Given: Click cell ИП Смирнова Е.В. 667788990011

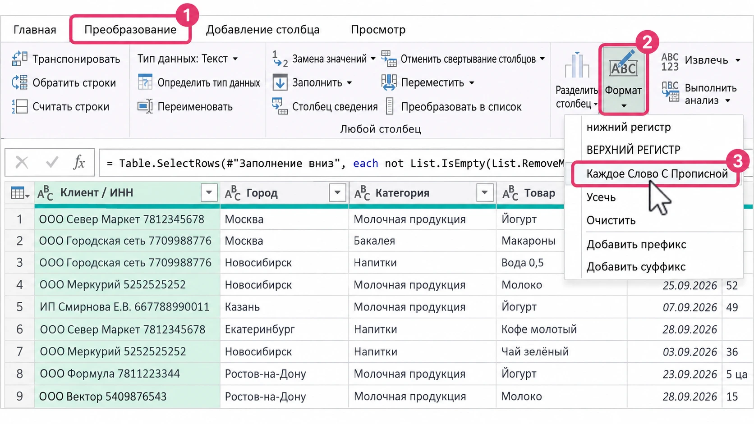Looking at the screenshot, I should click(127, 307).
